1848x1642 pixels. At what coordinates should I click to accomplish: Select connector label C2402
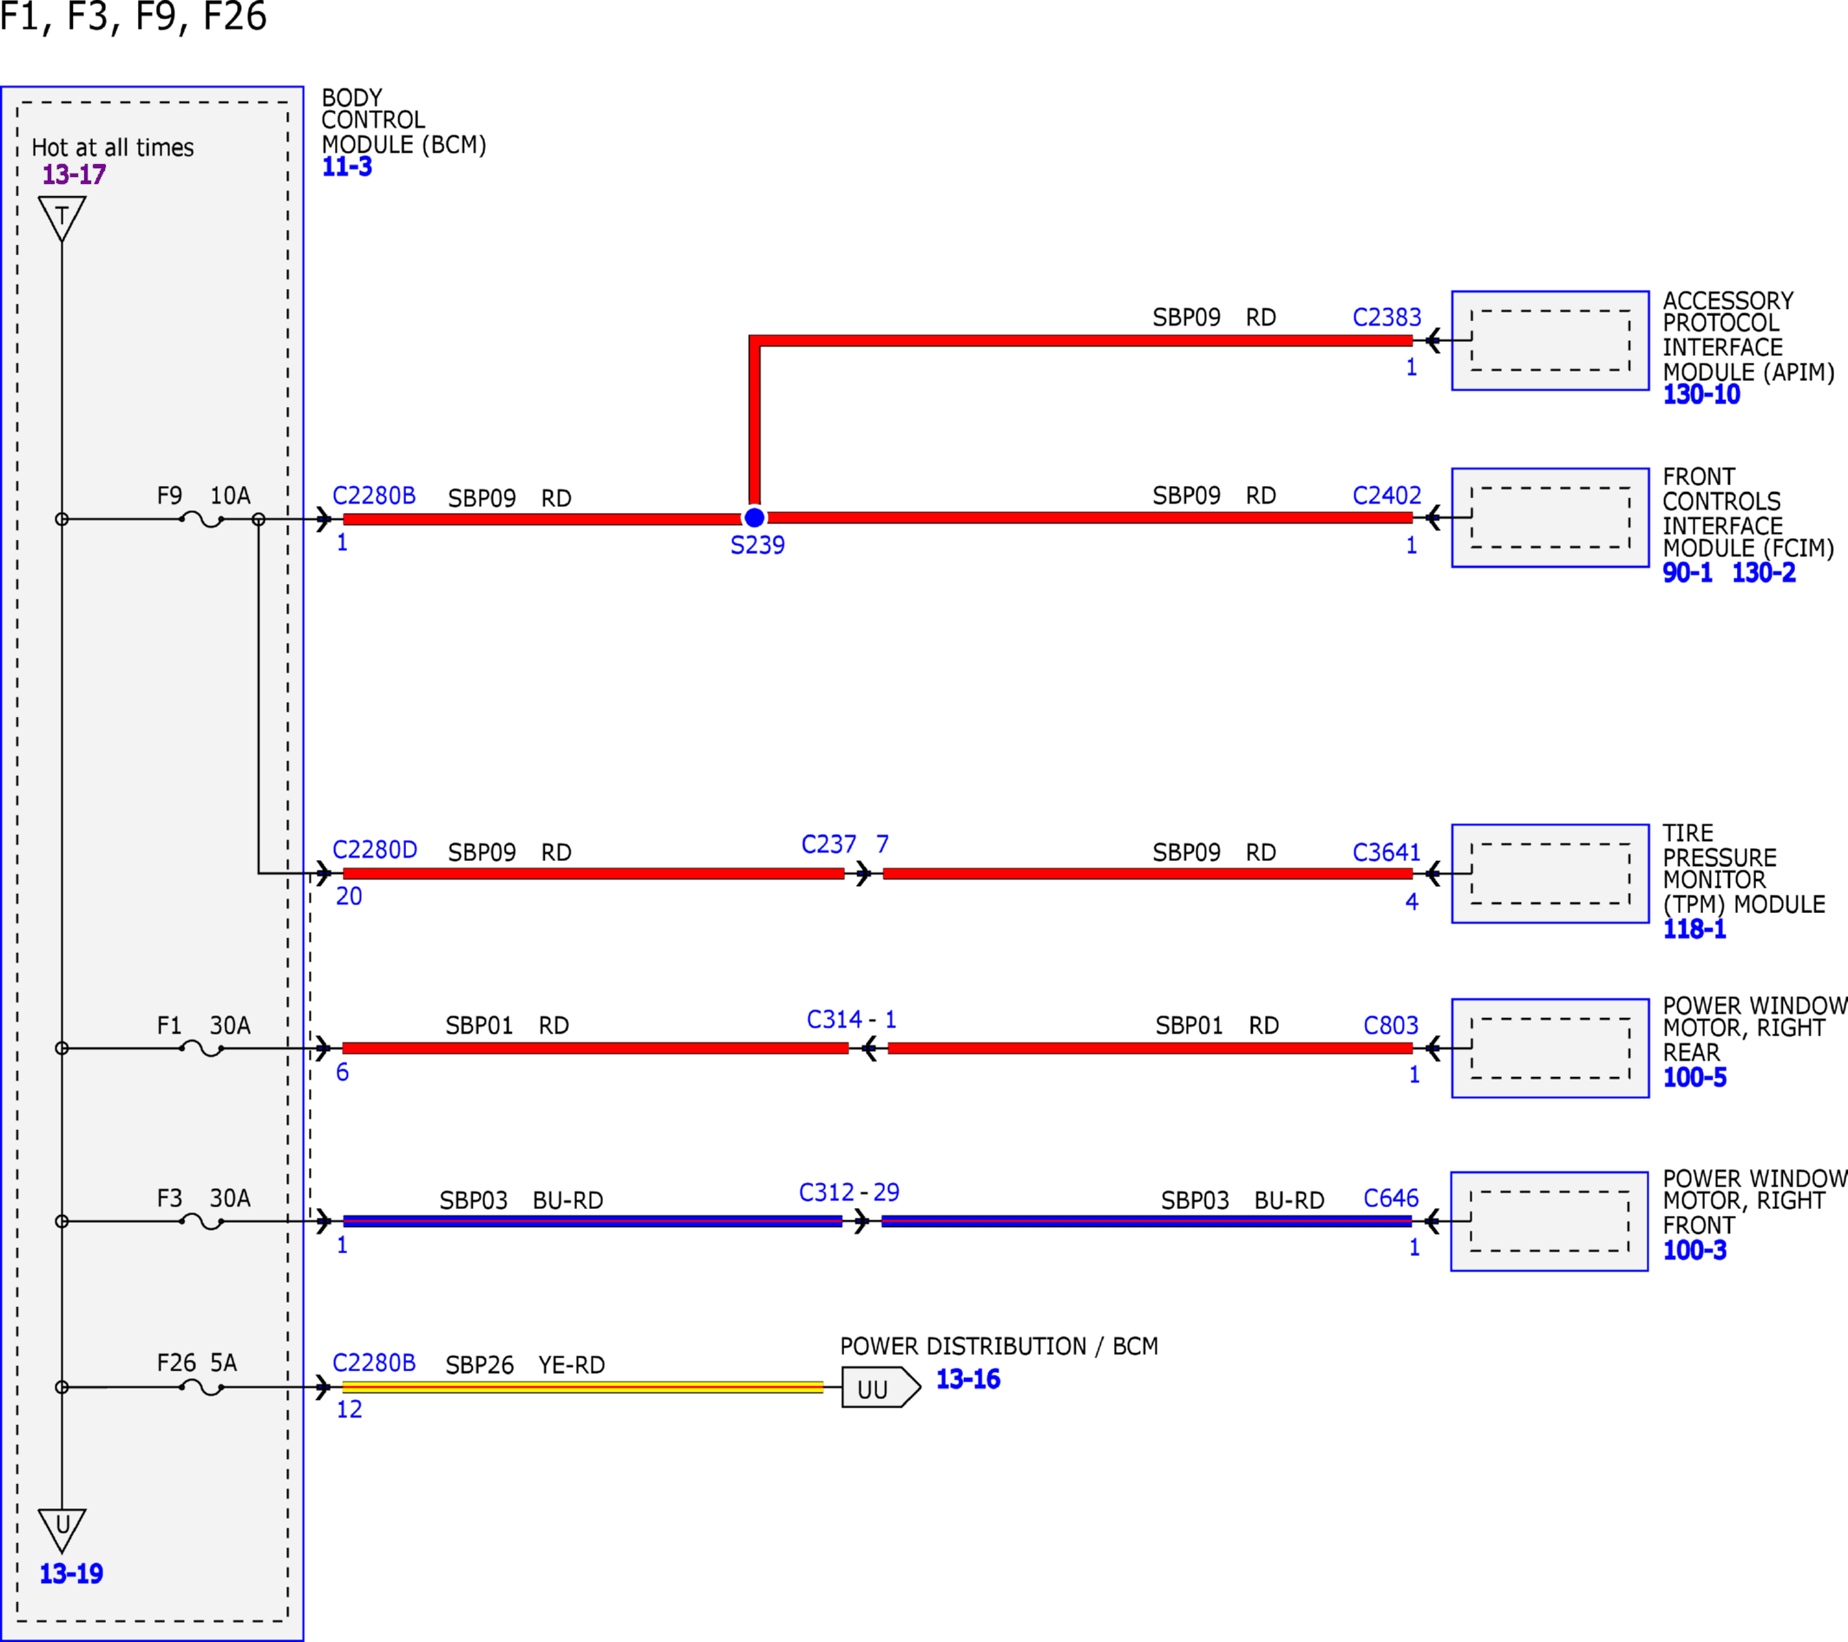1387,496
